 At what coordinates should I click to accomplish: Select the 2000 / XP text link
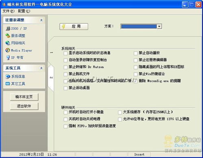coord(19,29)
